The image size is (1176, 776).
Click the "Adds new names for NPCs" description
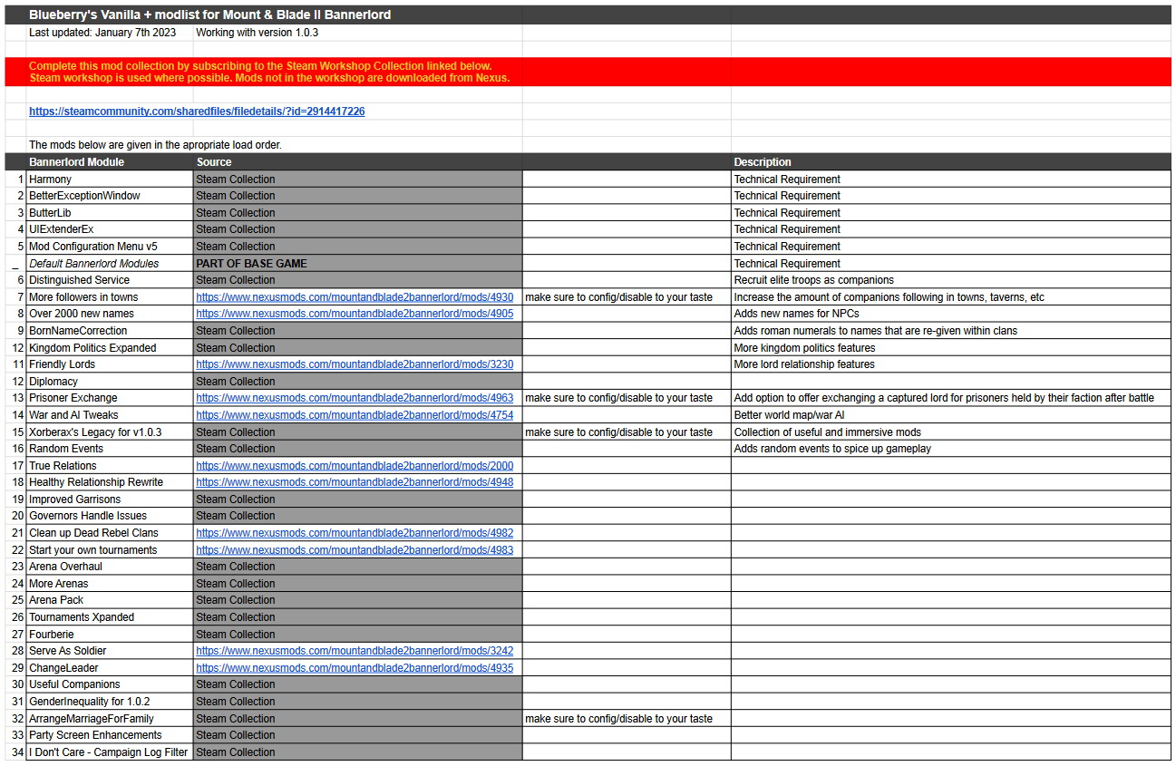pyautogui.click(x=796, y=314)
